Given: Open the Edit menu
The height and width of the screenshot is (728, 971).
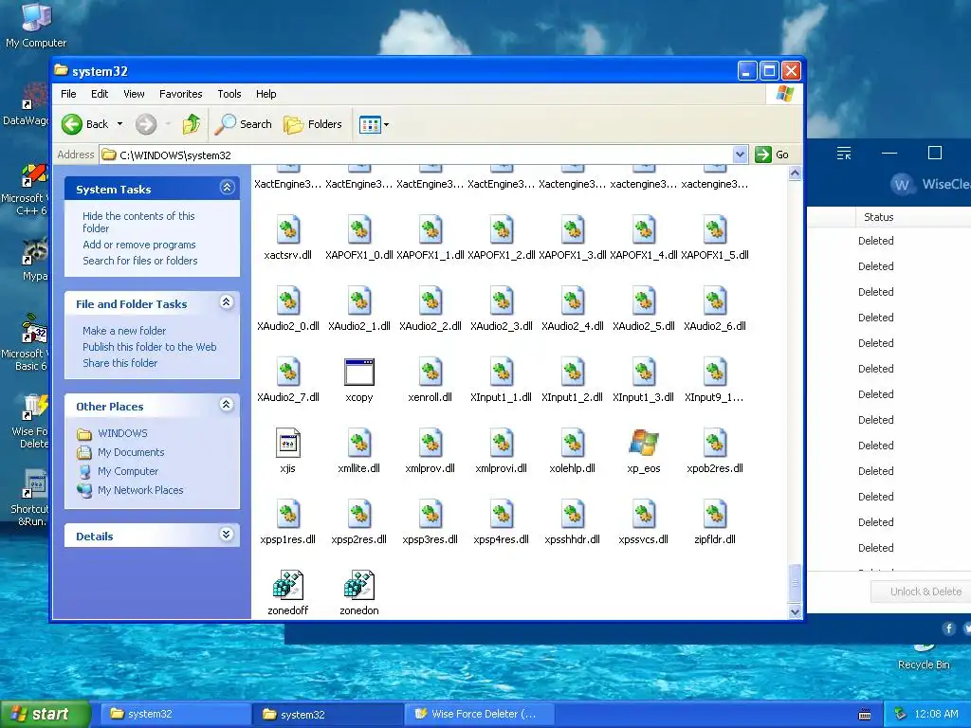Looking at the screenshot, I should click(100, 94).
